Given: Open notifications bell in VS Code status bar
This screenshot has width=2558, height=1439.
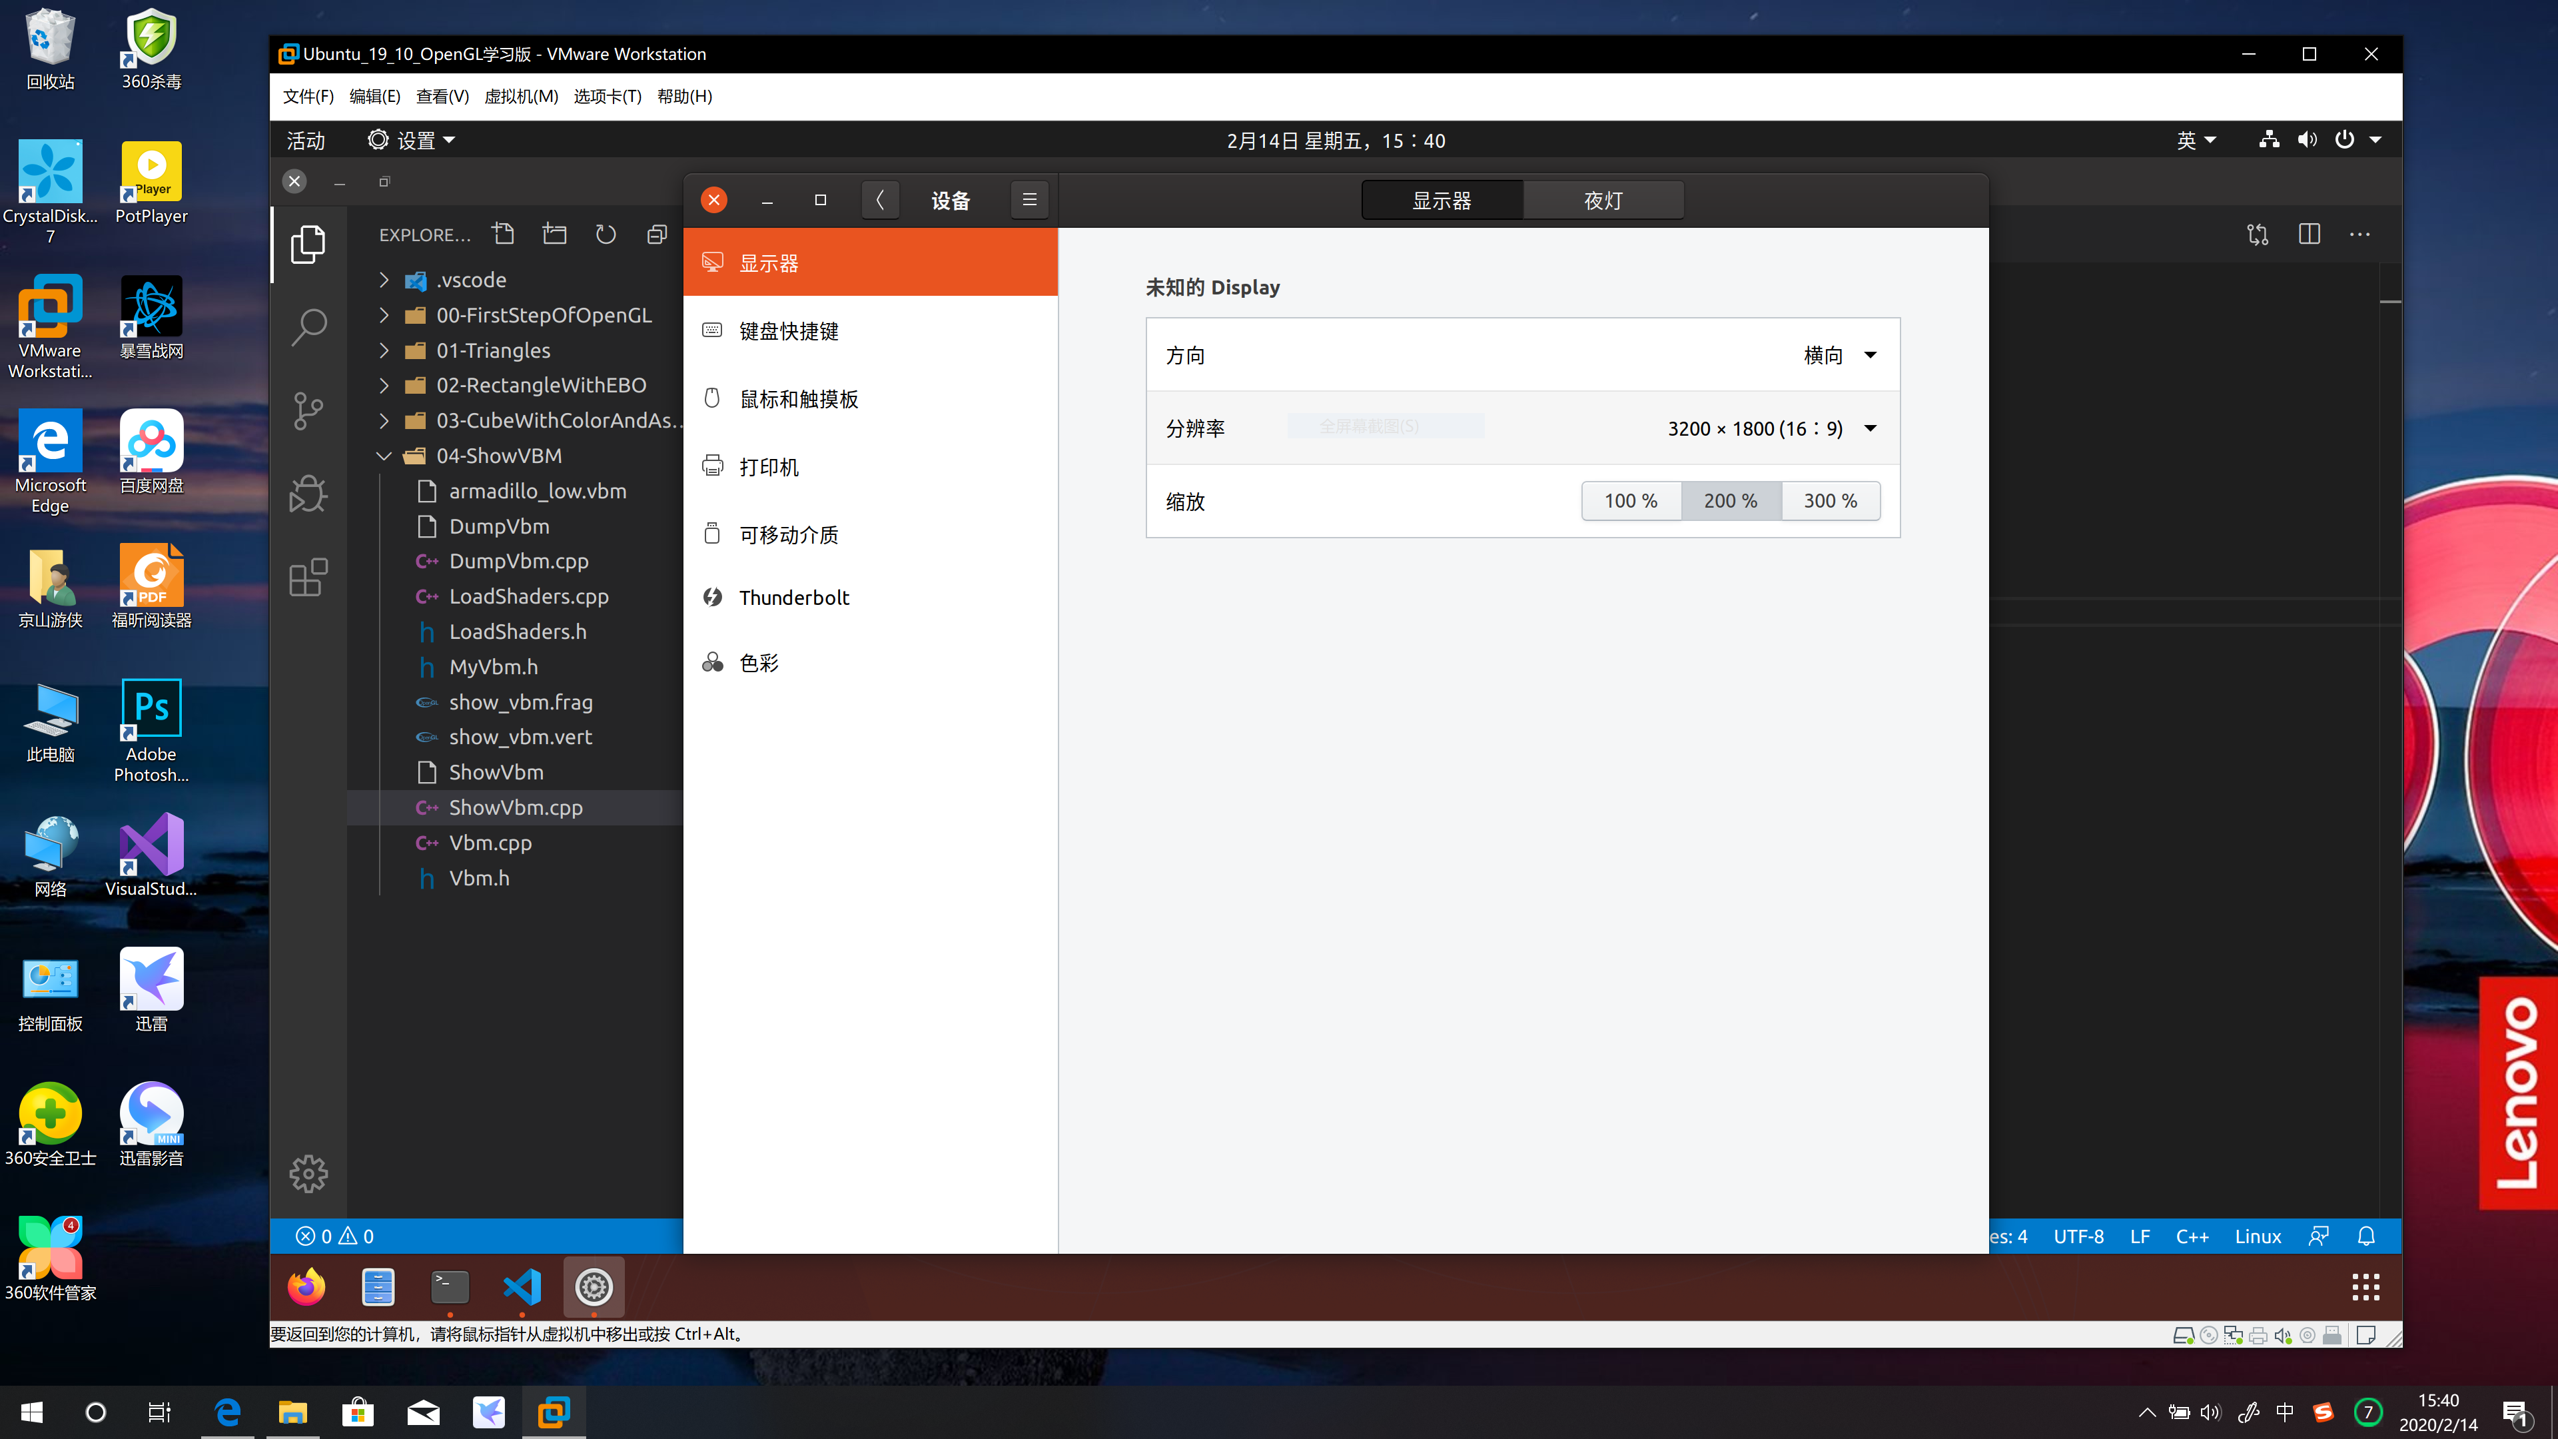Looking at the screenshot, I should 2366,1236.
